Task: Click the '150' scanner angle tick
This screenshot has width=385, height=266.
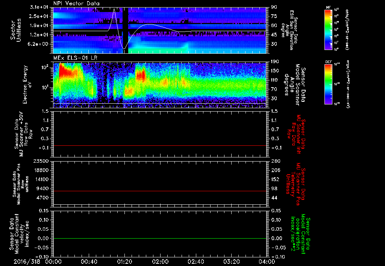Action: [275, 71]
